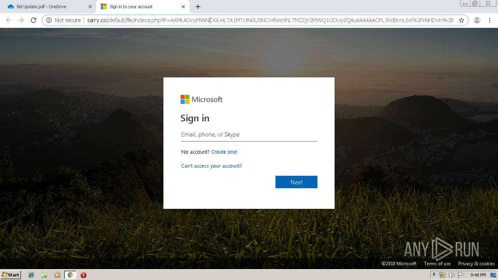Switch to the Bid Update.pdf - OneDrive tab
498x280 pixels.
tap(47, 7)
